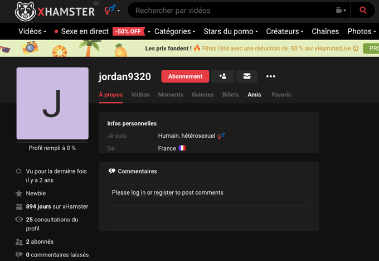Screen dimensions: 379x261
Task: Click the followers icon beside 2 abonnés
Action: tap(19, 241)
